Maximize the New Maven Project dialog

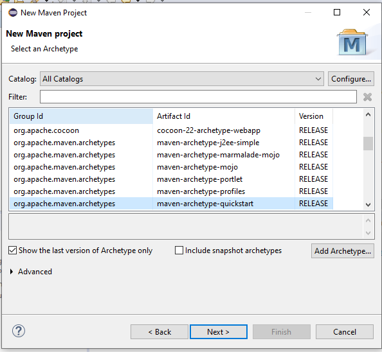[337, 12]
